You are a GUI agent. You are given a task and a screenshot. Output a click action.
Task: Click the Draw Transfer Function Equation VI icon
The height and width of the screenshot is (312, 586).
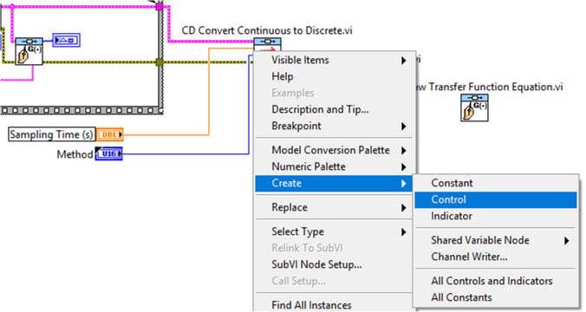tap(474, 107)
